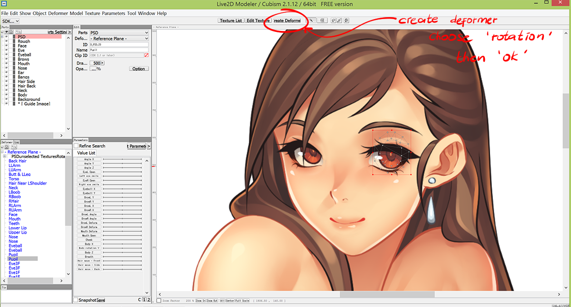Toggle visibility of the Rough part
Image resolution: width=571 pixels, height=307 pixels.
[x=6, y=41]
